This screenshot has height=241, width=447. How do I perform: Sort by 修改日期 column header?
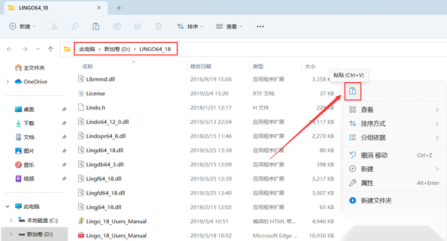click(x=201, y=66)
